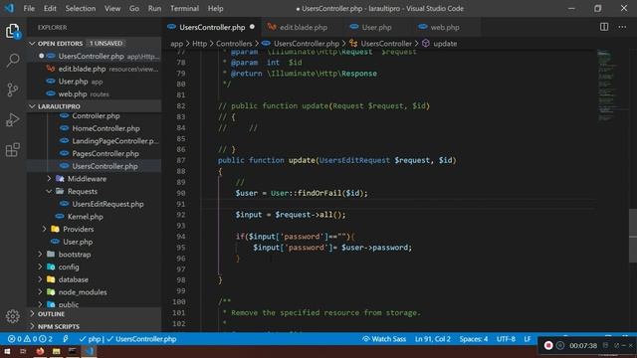
Task: Open the Search view in activity bar
Action: pyautogui.click(x=13, y=61)
